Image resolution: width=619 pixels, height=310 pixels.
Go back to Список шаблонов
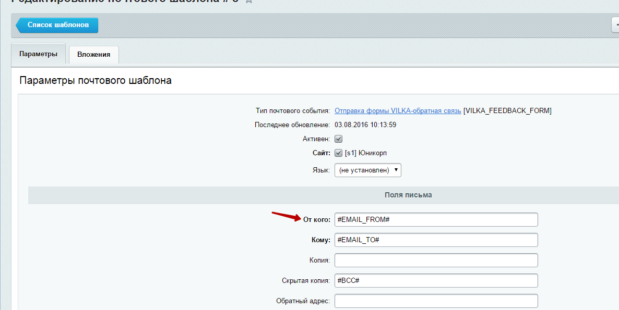[x=57, y=25]
